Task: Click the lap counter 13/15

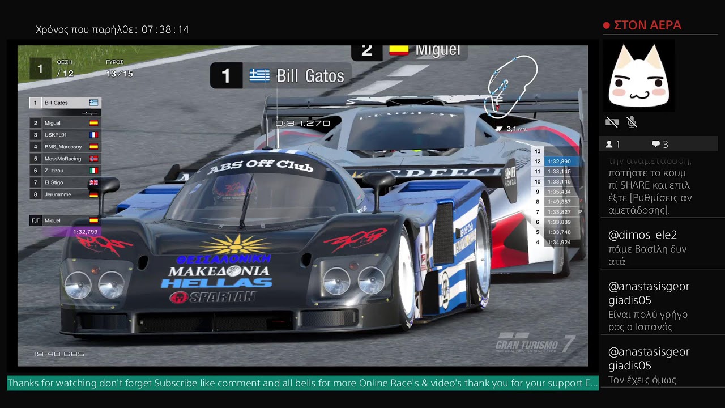Action: click(x=120, y=74)
